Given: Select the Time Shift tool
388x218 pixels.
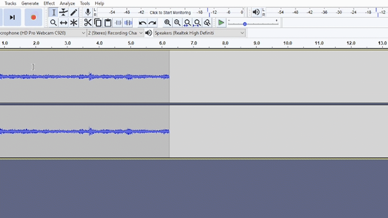Looking at the screenshot, I should (x=64, y=23).
